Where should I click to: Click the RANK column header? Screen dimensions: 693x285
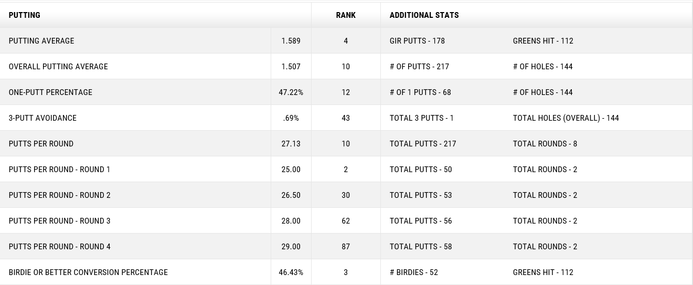point(346,15)
